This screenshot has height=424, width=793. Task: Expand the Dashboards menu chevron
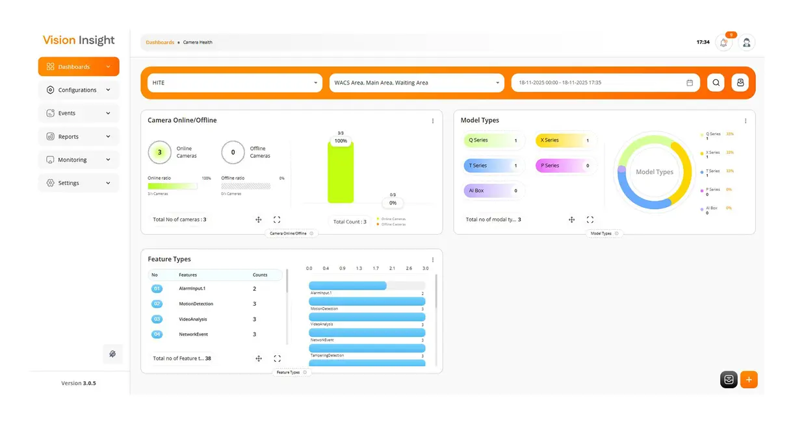click(x=108, y=67)
